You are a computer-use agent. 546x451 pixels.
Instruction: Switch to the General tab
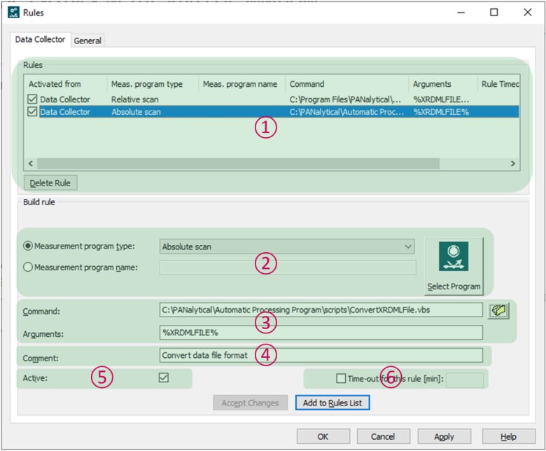click(x=87, y=41)
